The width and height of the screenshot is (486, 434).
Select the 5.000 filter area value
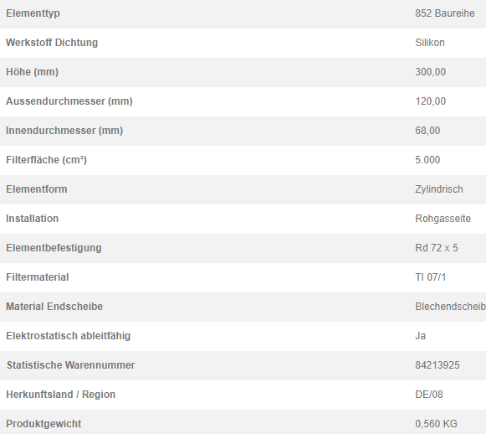[427, 160]
